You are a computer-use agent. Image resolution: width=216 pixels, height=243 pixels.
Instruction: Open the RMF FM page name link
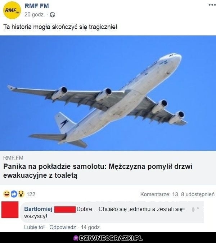[37, 6]
